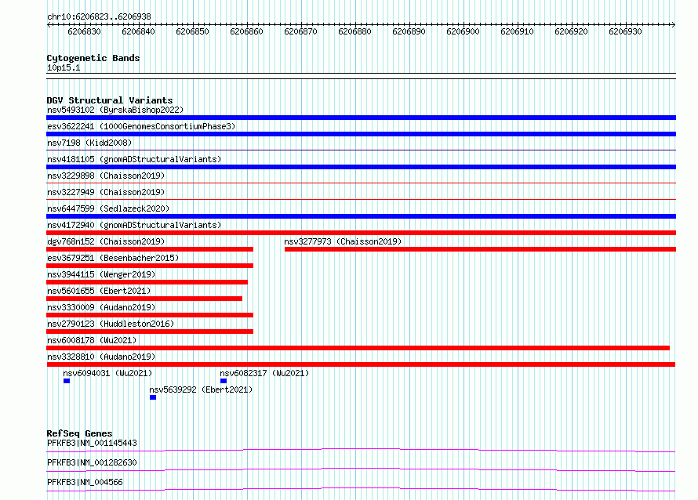This screenshot has height=500, width=698.
Task: Open nsv3330009 (Audano2019) label
Action: point(101,307)
